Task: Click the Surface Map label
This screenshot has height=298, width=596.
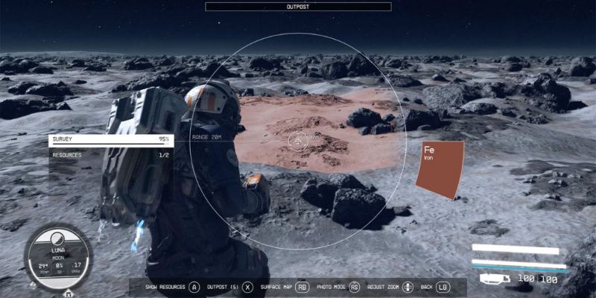Action: coord(276,287)
